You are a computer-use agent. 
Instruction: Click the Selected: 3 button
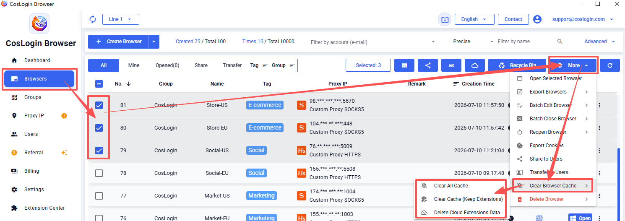click(x=368, y=65)
